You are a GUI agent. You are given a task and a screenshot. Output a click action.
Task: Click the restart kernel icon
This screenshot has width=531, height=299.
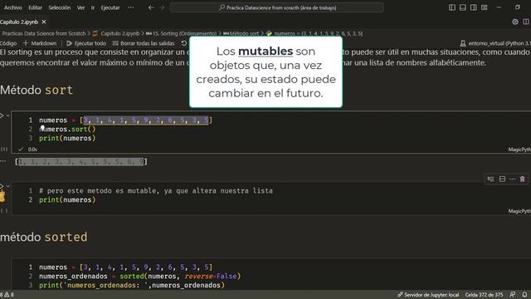click(x=184, y=43)
